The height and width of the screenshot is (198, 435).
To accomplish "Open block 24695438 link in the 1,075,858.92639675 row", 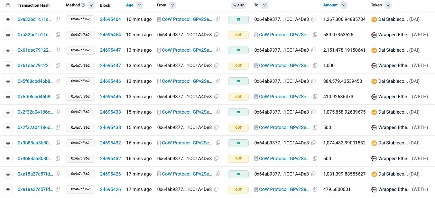I will coord(110,112).
